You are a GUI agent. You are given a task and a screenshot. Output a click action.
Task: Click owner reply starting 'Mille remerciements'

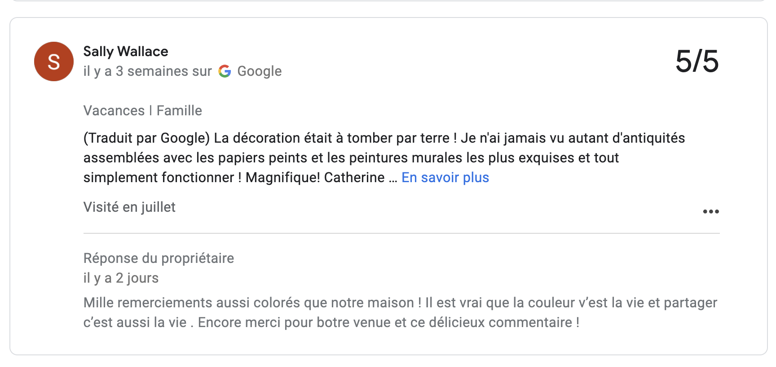point(251,303)
